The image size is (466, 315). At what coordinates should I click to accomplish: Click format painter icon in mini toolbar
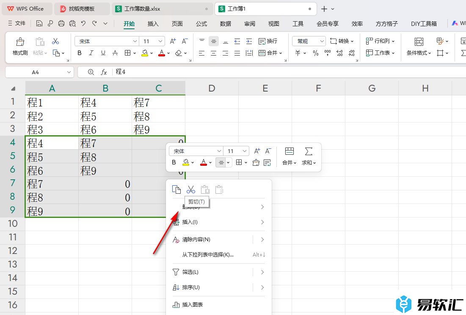tap(256, 162)
